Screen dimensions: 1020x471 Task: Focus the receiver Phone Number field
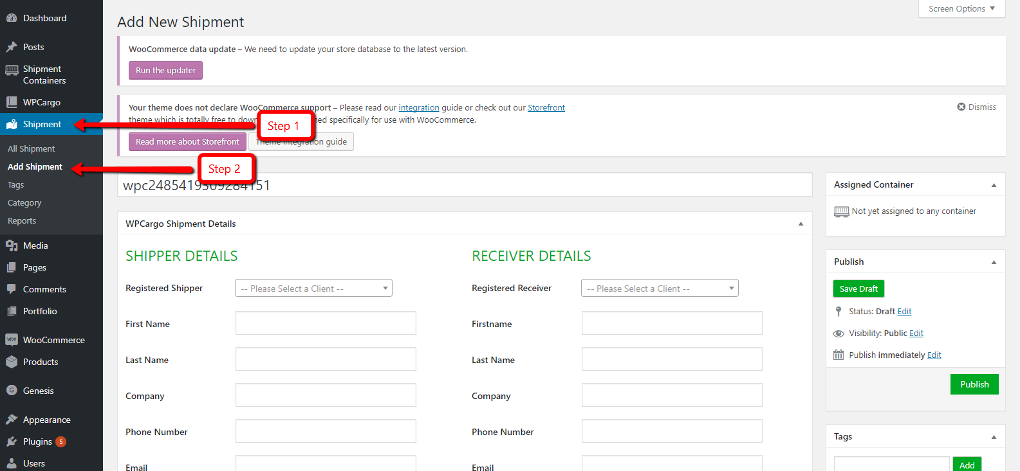[672, 431]
